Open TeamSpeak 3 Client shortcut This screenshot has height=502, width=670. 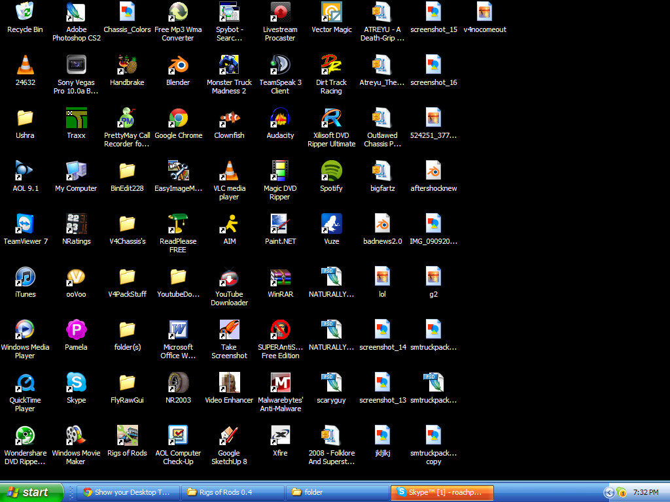point(280,65)
